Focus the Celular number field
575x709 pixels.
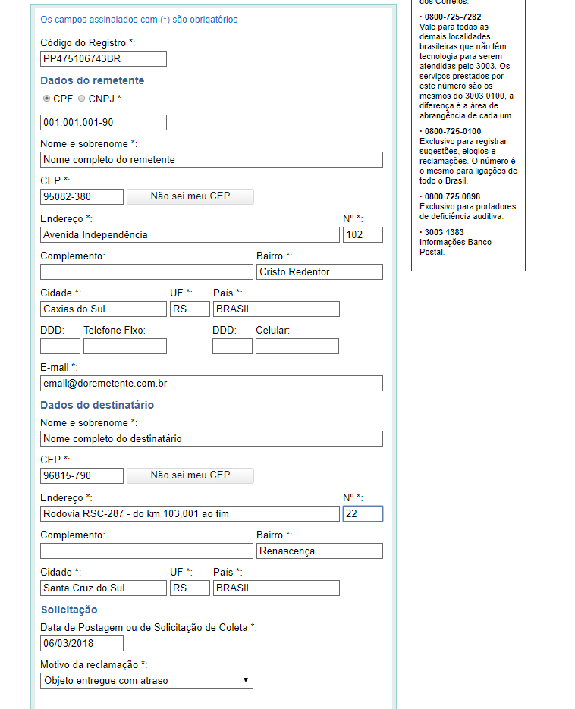[297, 346]
